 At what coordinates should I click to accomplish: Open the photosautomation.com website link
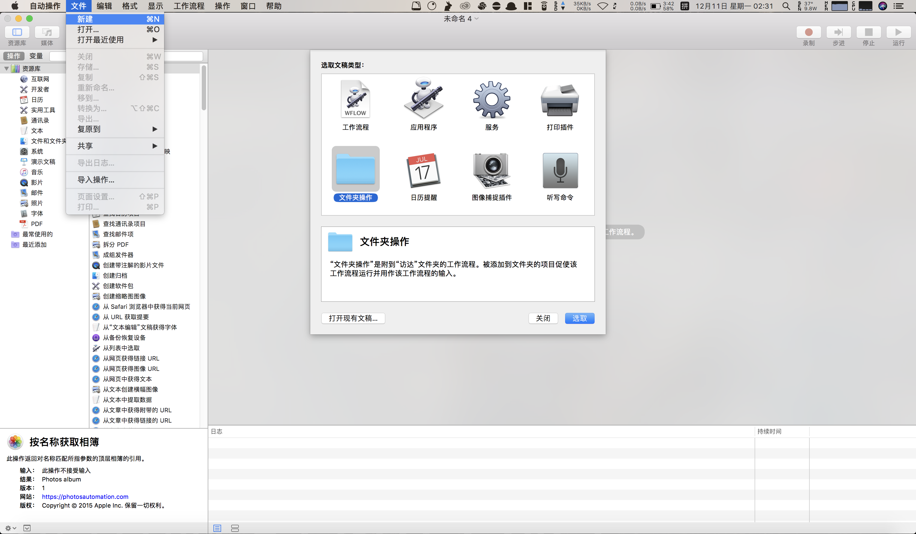(85, 496)
